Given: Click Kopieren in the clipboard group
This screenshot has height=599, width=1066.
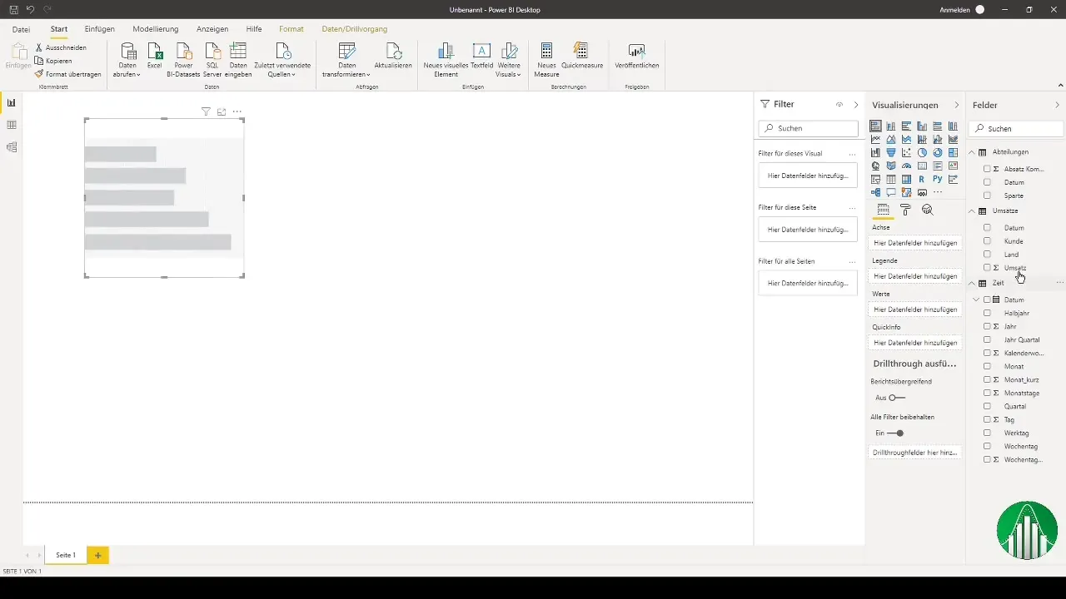Looking at the screenshot, I should click(x=53, y=61).
